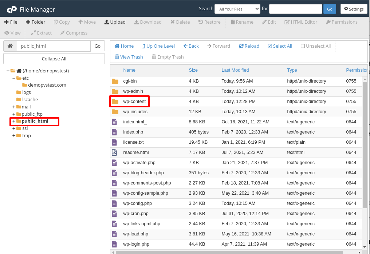
Task: Expand the tmp folder in the tree
Action: pyautogui.click(x=14, y=136)
